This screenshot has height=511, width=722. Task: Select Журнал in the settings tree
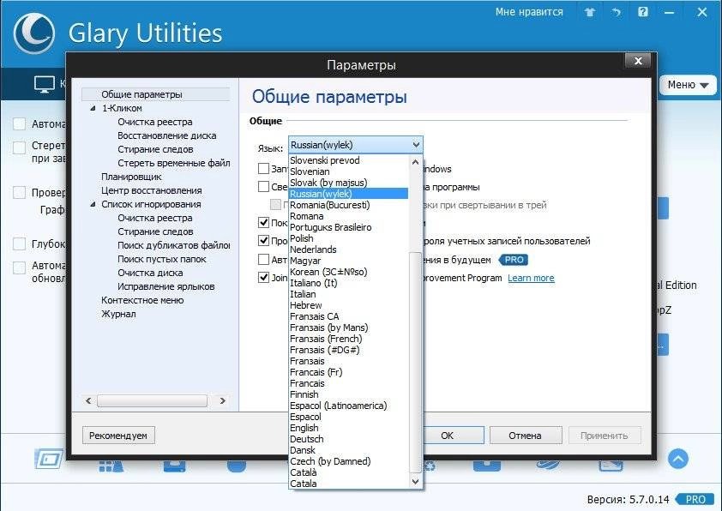[118, 314]
